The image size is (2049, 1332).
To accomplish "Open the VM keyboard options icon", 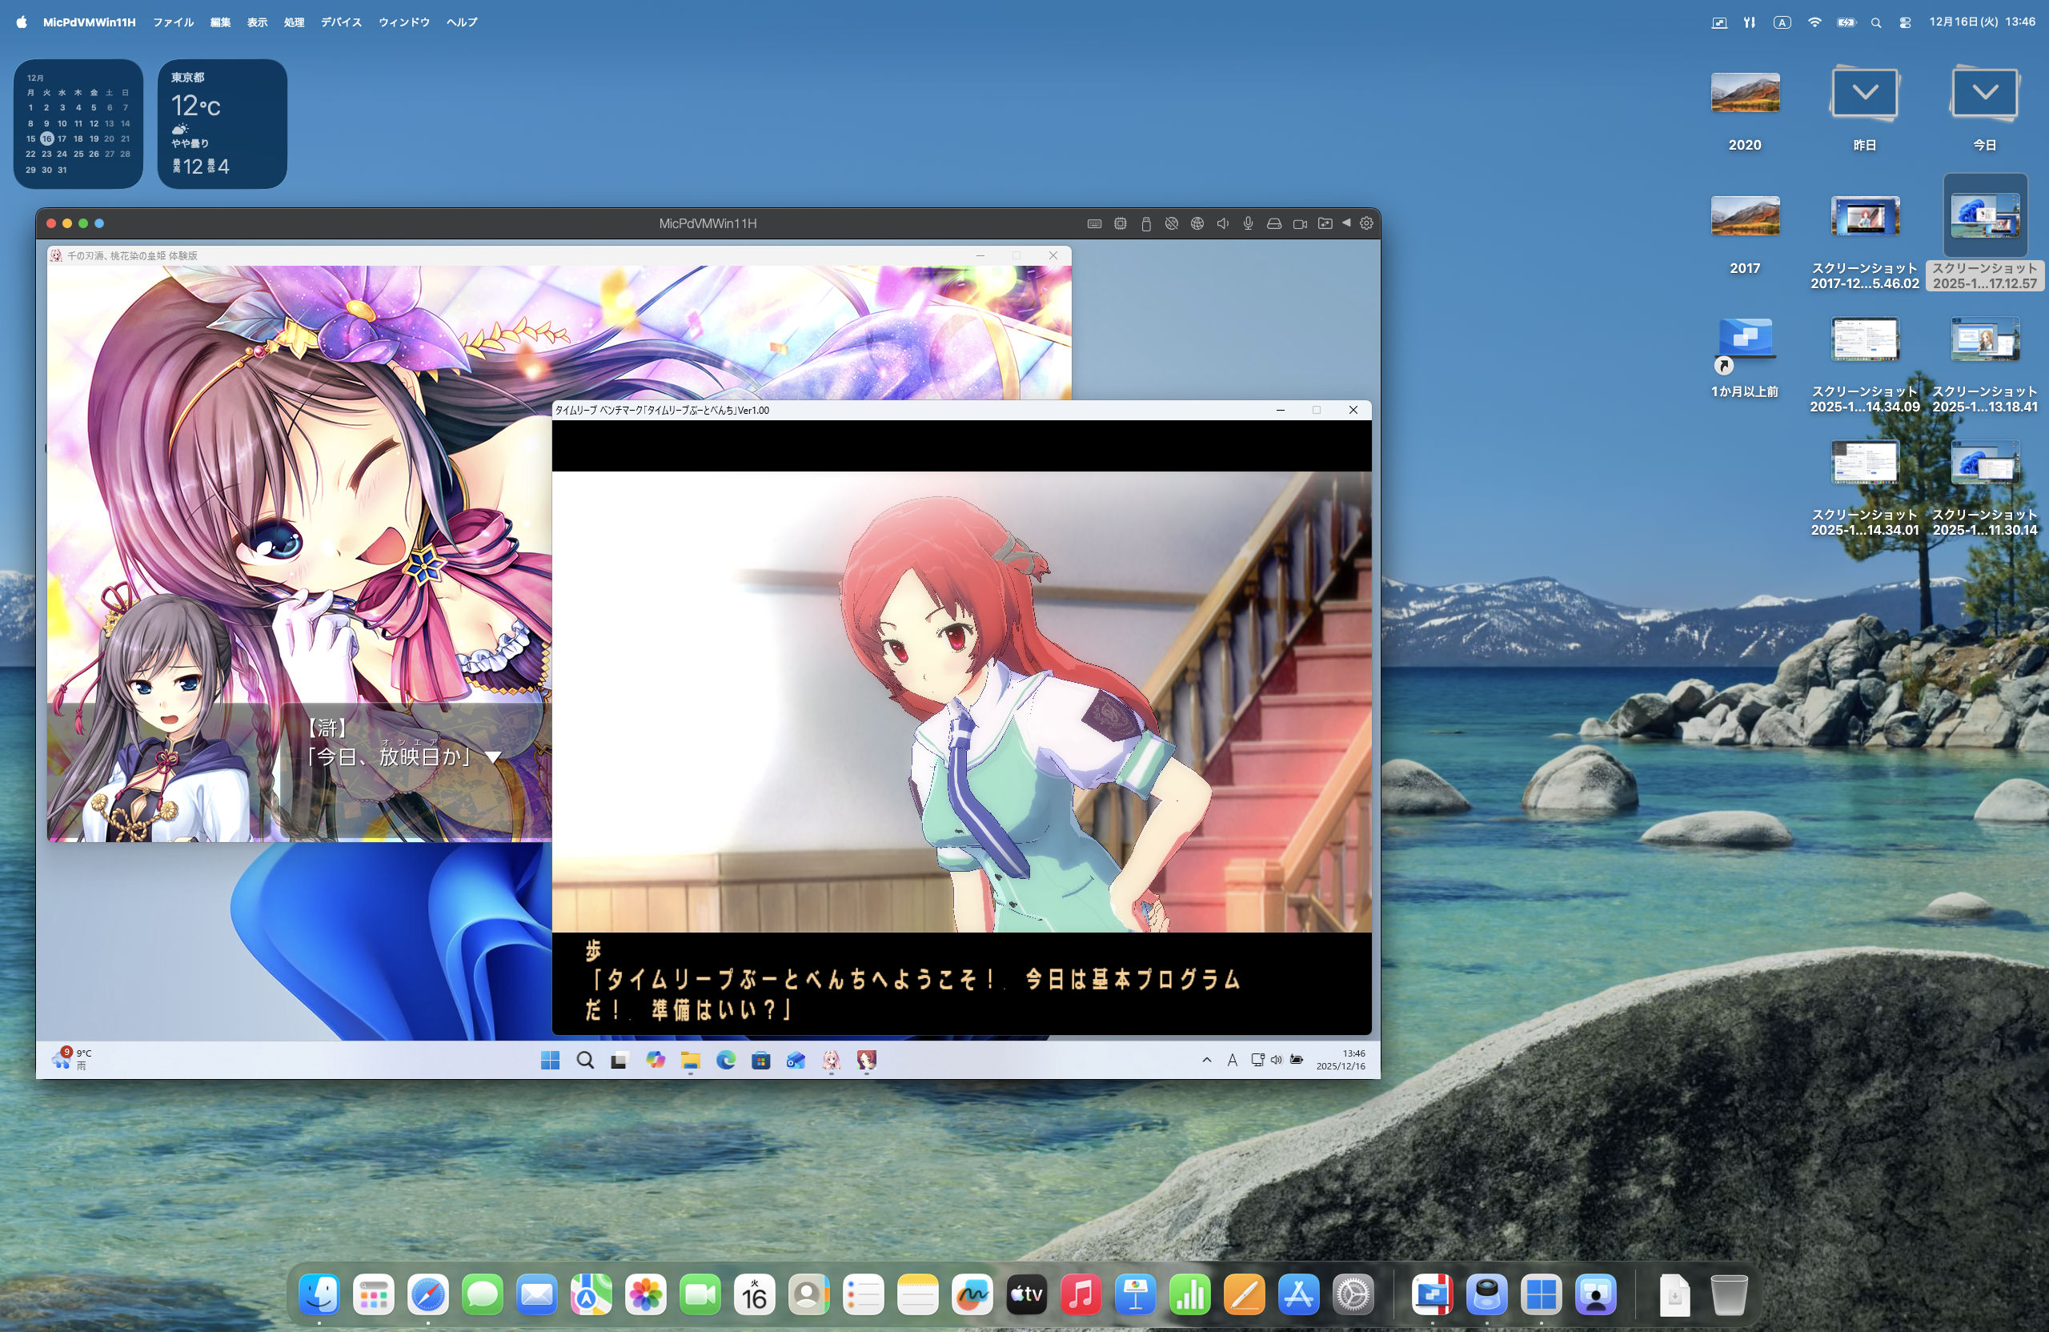I will (x=1094, y=224).
